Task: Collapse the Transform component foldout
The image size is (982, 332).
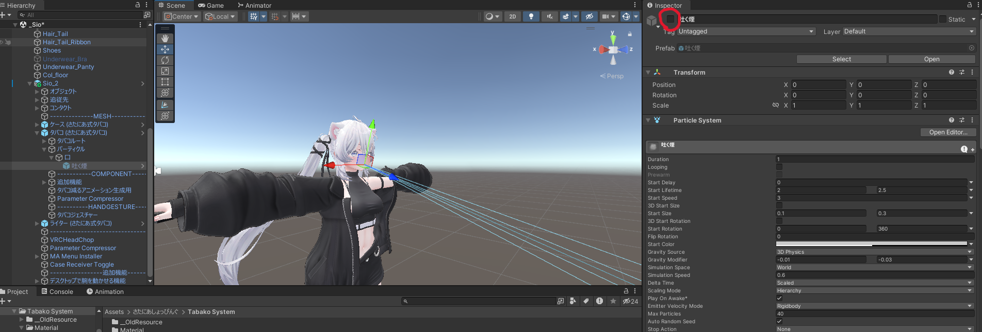Action: click(648, 73)
